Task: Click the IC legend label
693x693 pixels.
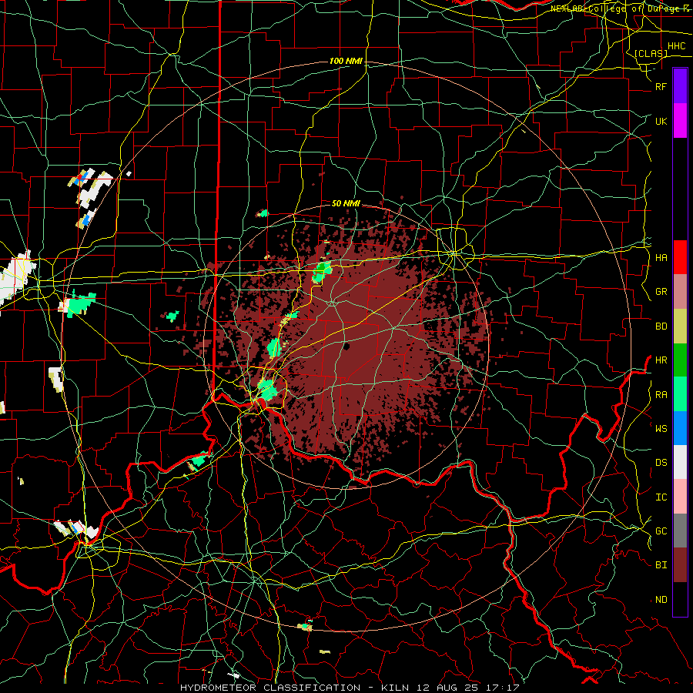Action: tap(661, 497)
